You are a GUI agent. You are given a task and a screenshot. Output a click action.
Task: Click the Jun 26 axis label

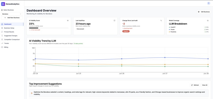click(x=122, y=74)
